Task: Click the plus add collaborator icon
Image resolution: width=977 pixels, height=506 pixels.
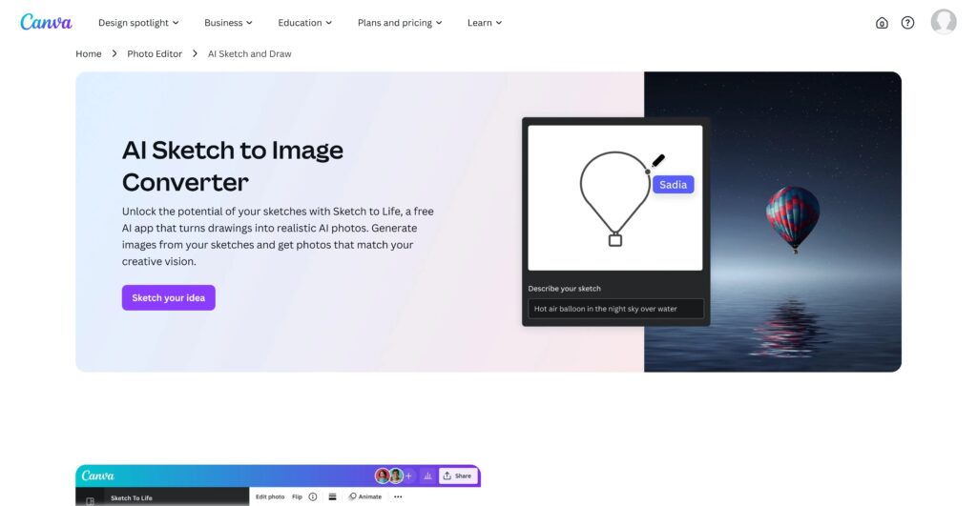Action: [x=408, y=476]
